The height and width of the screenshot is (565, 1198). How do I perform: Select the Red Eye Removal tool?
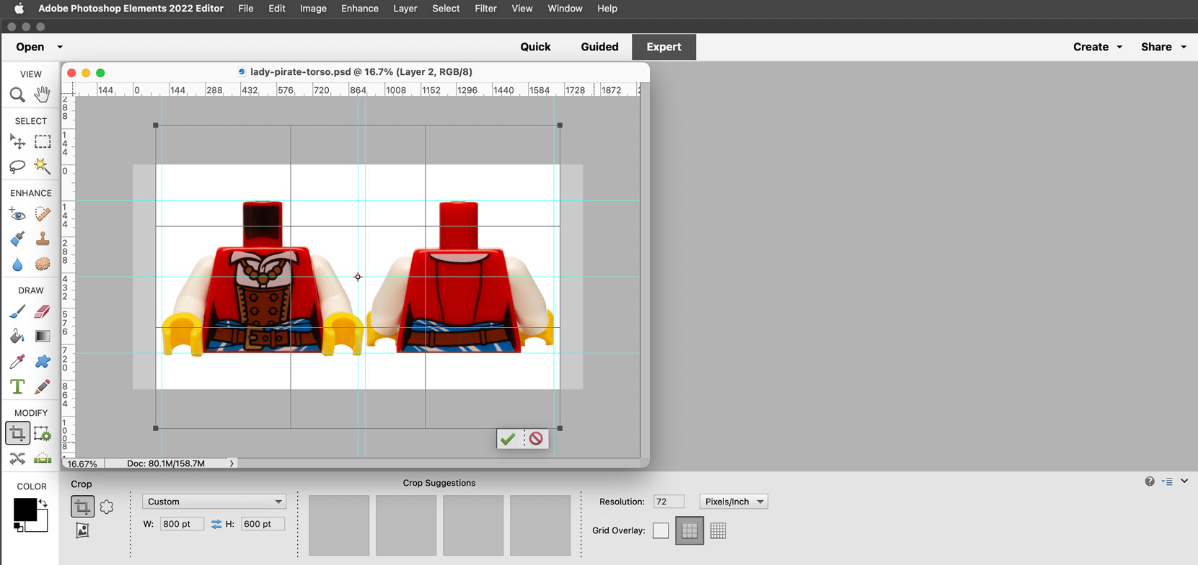click(x=17, y=214)
